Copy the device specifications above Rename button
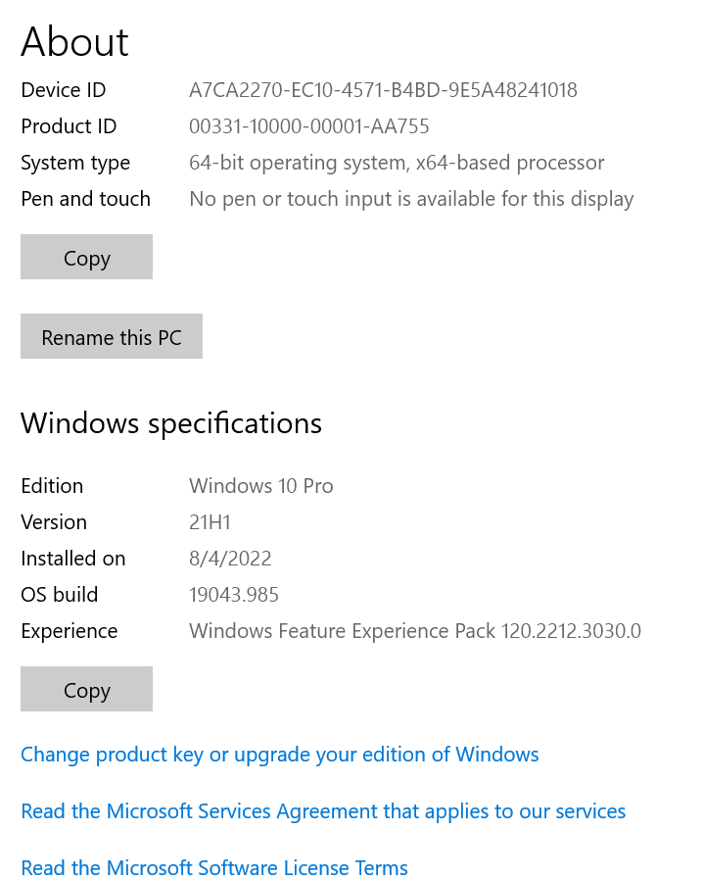Viewport: 703px width, 880px height. (86, 258)
